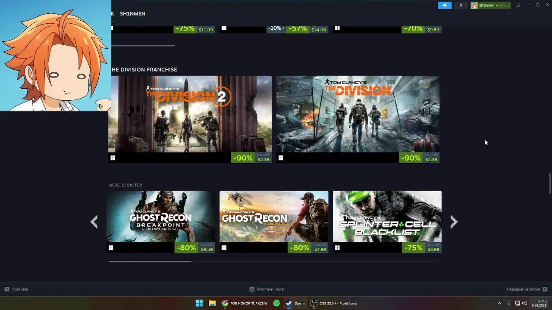Open the notifications bell
The image size is (552, 310).
point(461,5)
